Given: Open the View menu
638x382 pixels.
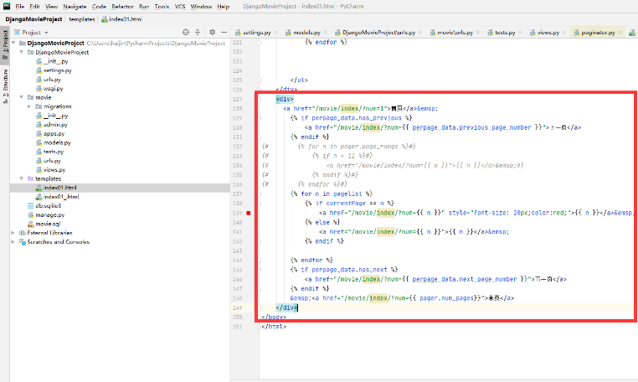Looking at the screenshot, I should point(51,7).
